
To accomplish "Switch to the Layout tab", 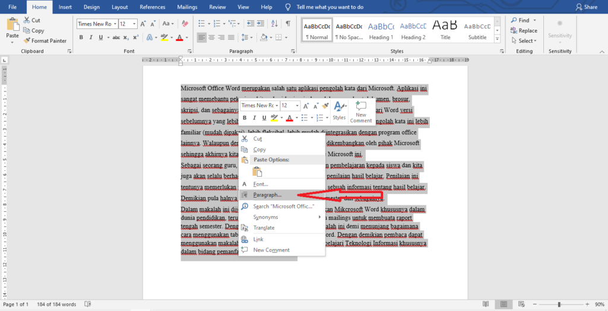I will [120, 7].
